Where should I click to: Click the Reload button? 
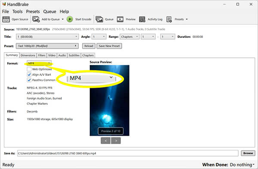(x=89, y=46)
